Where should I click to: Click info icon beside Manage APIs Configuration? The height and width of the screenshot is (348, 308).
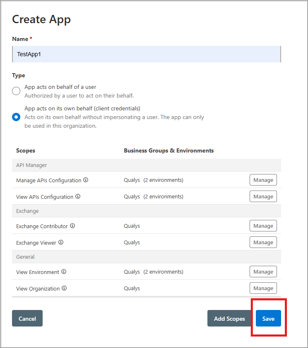86,180
